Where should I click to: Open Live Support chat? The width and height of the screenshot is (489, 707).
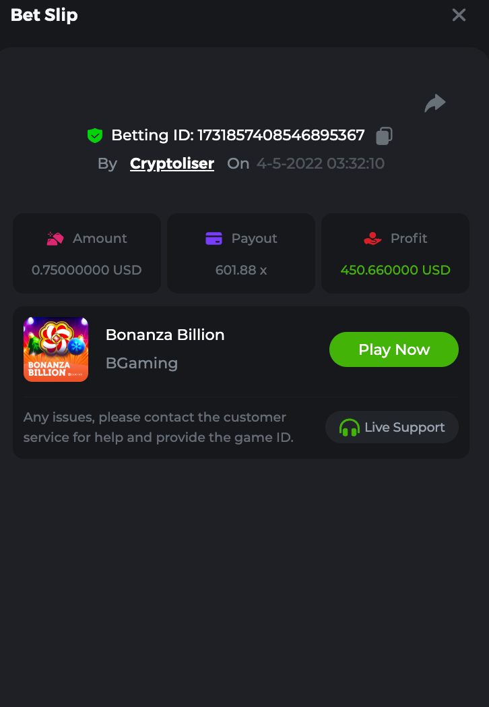point(392,428)
